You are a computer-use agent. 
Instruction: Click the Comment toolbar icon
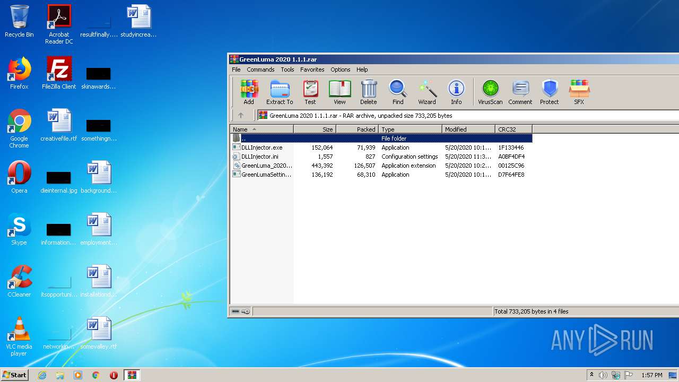tap(520, 92)
